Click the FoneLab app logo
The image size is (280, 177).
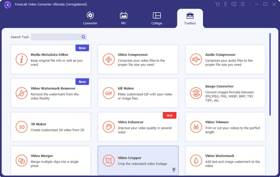[x=7, y=5]
